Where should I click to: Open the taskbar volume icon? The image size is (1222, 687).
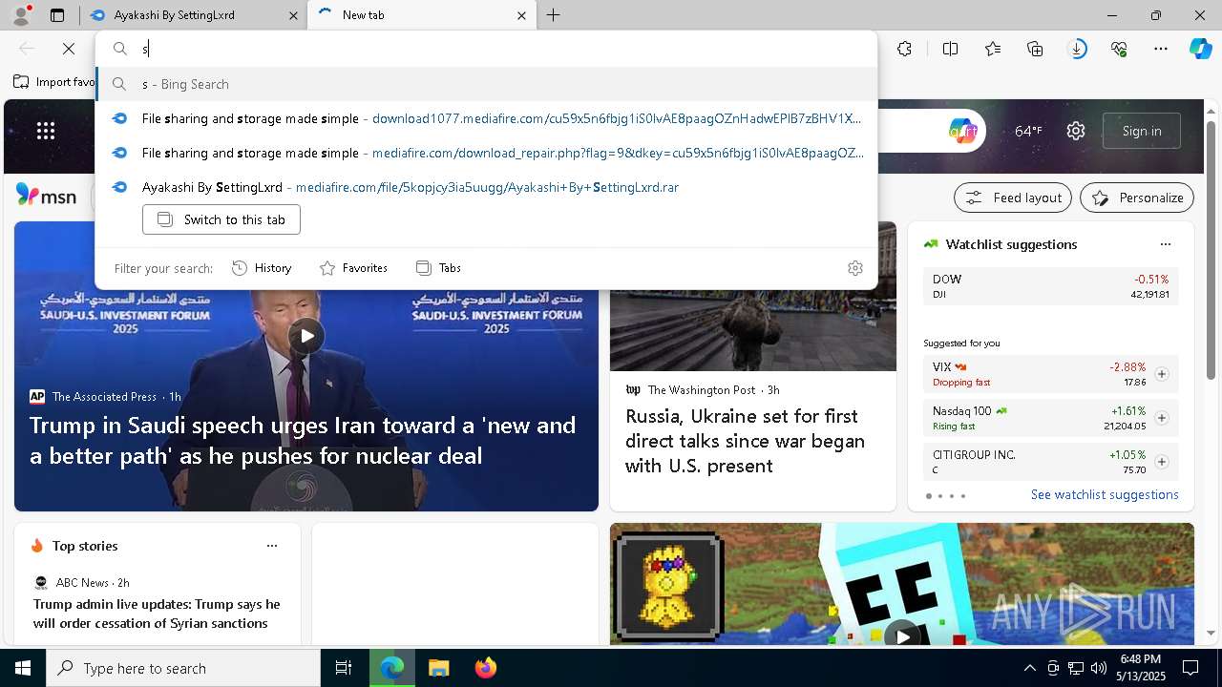[x=1099, y=668]
